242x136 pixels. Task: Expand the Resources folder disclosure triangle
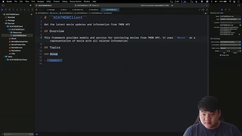[9, 32]
